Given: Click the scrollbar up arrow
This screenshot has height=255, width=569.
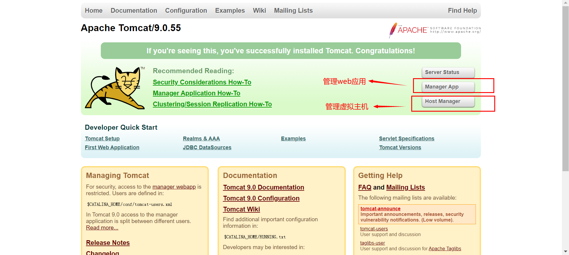Looking at the screenshot, I should [565, 3].
